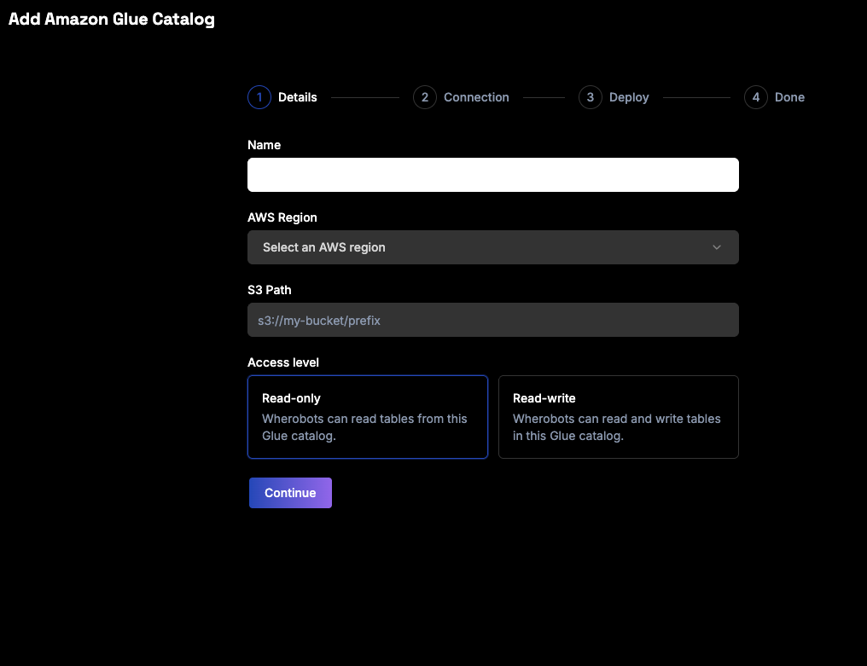Go to the Details step label
The image size is (867, 666).
pyautogui.click(x=298, y=97)
